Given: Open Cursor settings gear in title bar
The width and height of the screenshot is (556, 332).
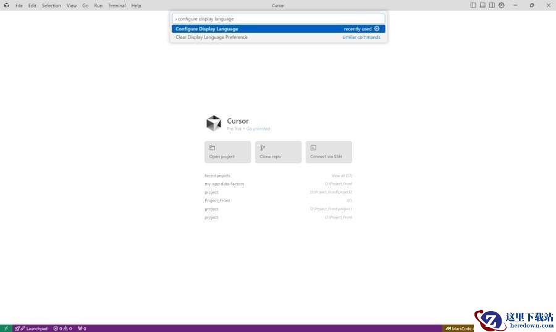Looking at the screenshot, I should (x=502, y=6).
